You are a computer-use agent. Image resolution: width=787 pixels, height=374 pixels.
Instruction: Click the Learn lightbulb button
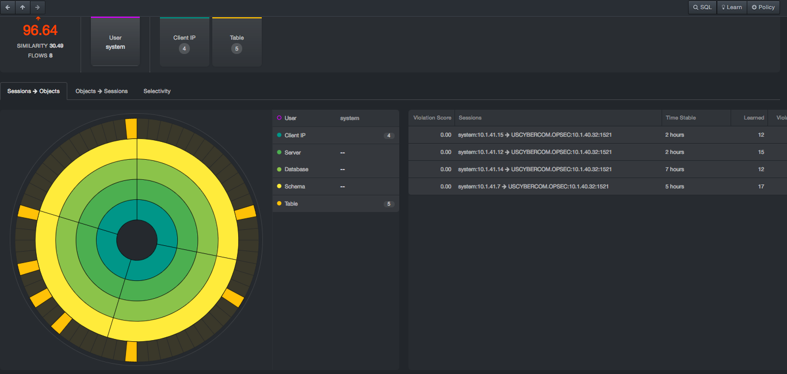click(731, 7)
